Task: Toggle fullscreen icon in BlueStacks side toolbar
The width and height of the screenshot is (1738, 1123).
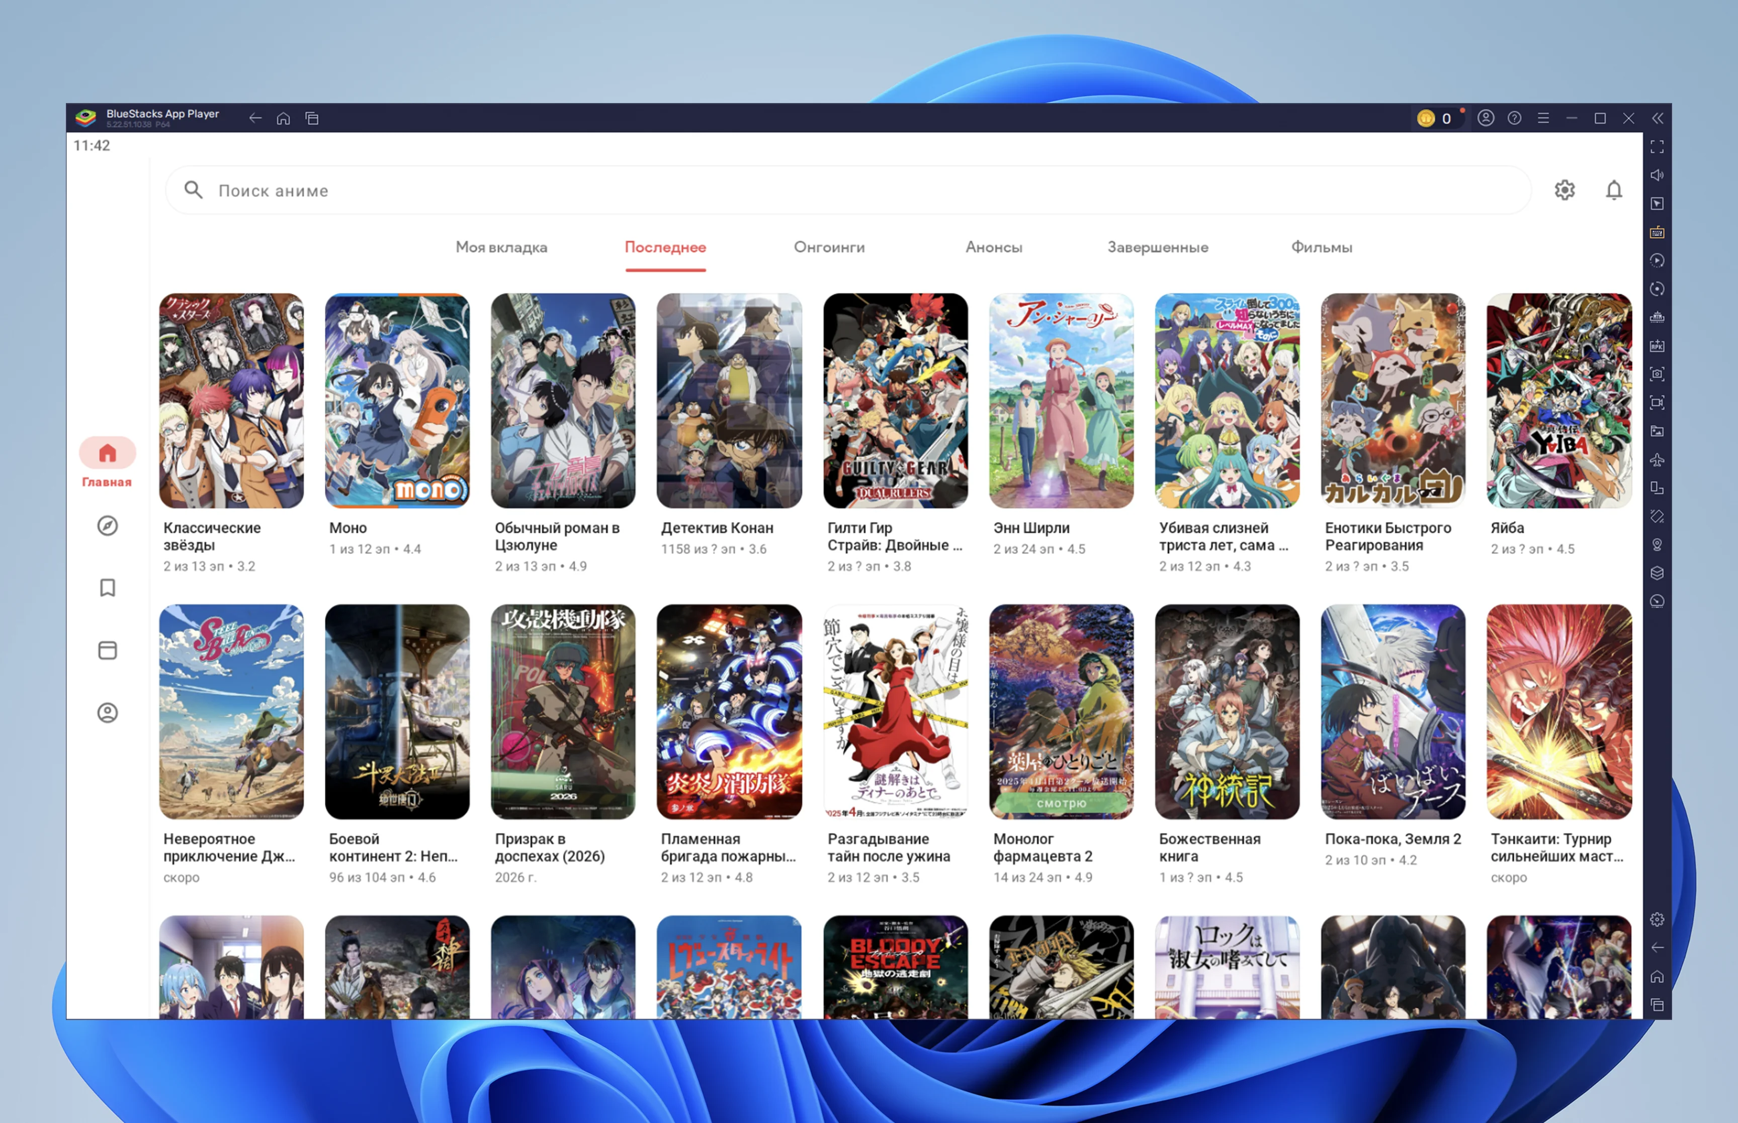Action: (1657, 147)
